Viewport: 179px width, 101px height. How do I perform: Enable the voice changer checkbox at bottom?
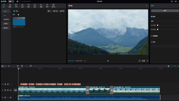coord(152,42)
